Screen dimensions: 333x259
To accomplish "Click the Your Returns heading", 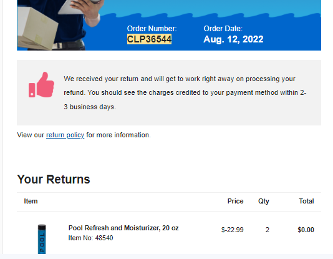I will click(54, 179).
